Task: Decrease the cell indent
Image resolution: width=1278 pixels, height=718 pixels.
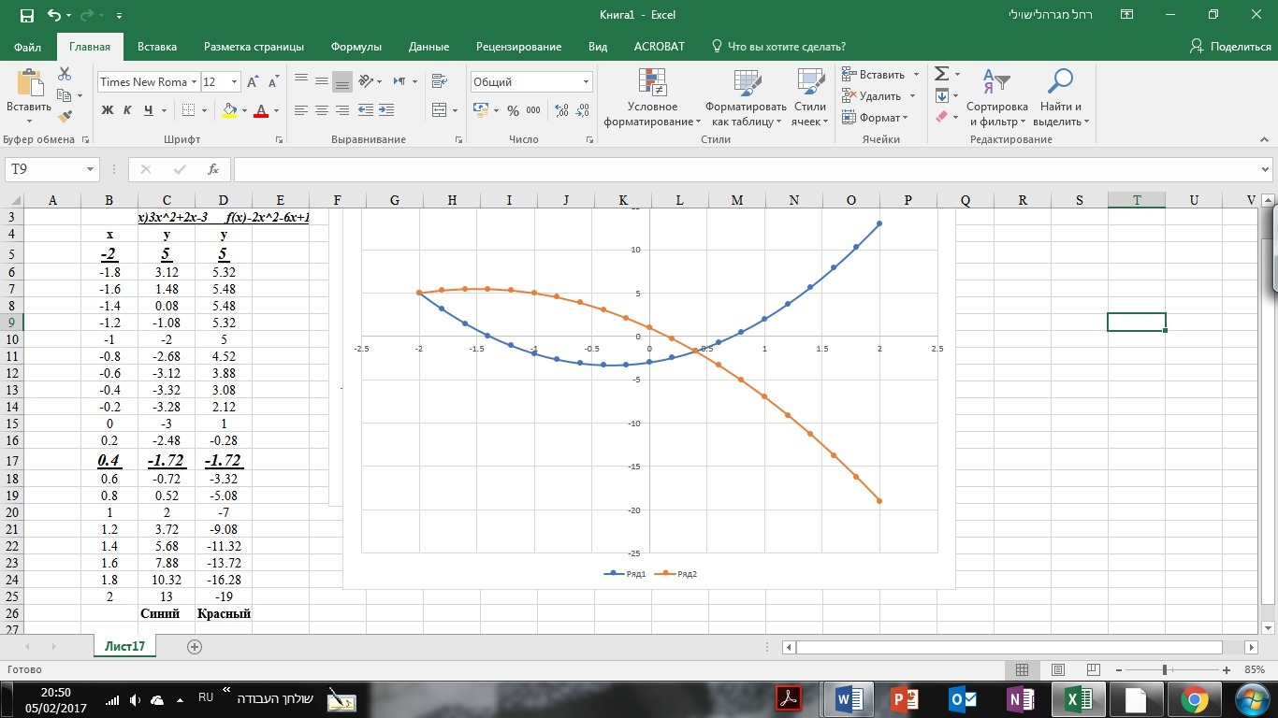Action: click(365, 110)
